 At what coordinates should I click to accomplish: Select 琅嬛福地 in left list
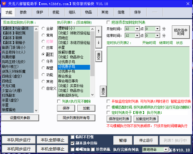pos(17,110)
